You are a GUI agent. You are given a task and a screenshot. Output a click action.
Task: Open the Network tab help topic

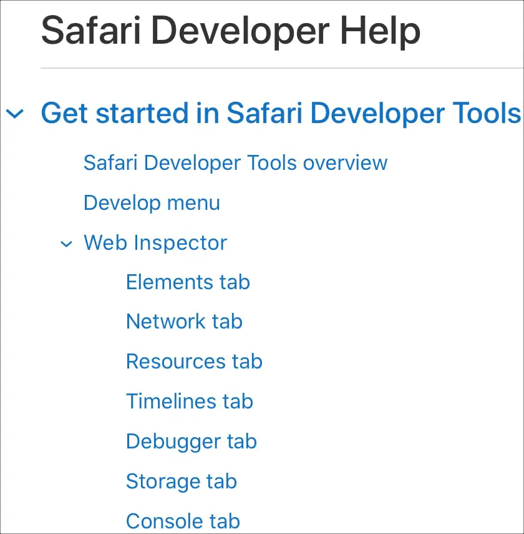[184, 322]
